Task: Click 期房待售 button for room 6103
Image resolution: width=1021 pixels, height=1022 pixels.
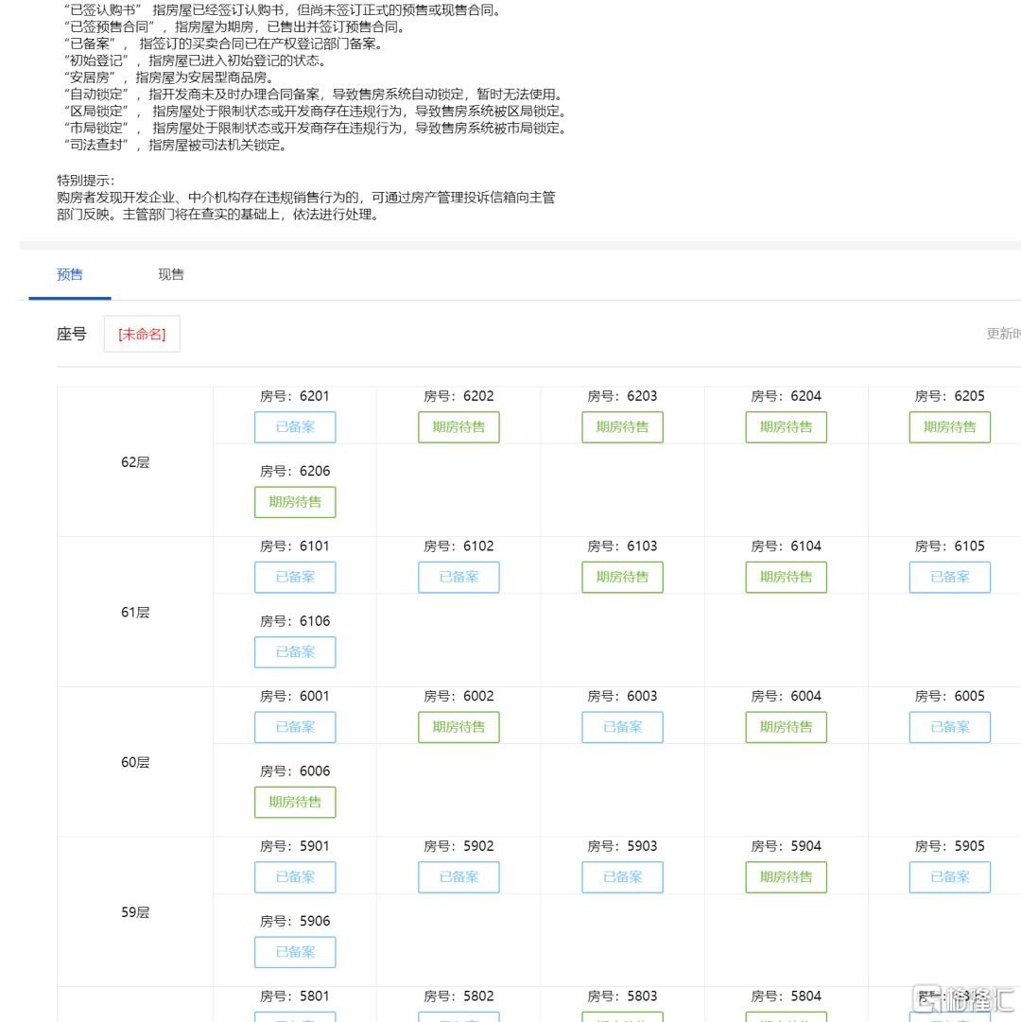Action: pos(622,577)
